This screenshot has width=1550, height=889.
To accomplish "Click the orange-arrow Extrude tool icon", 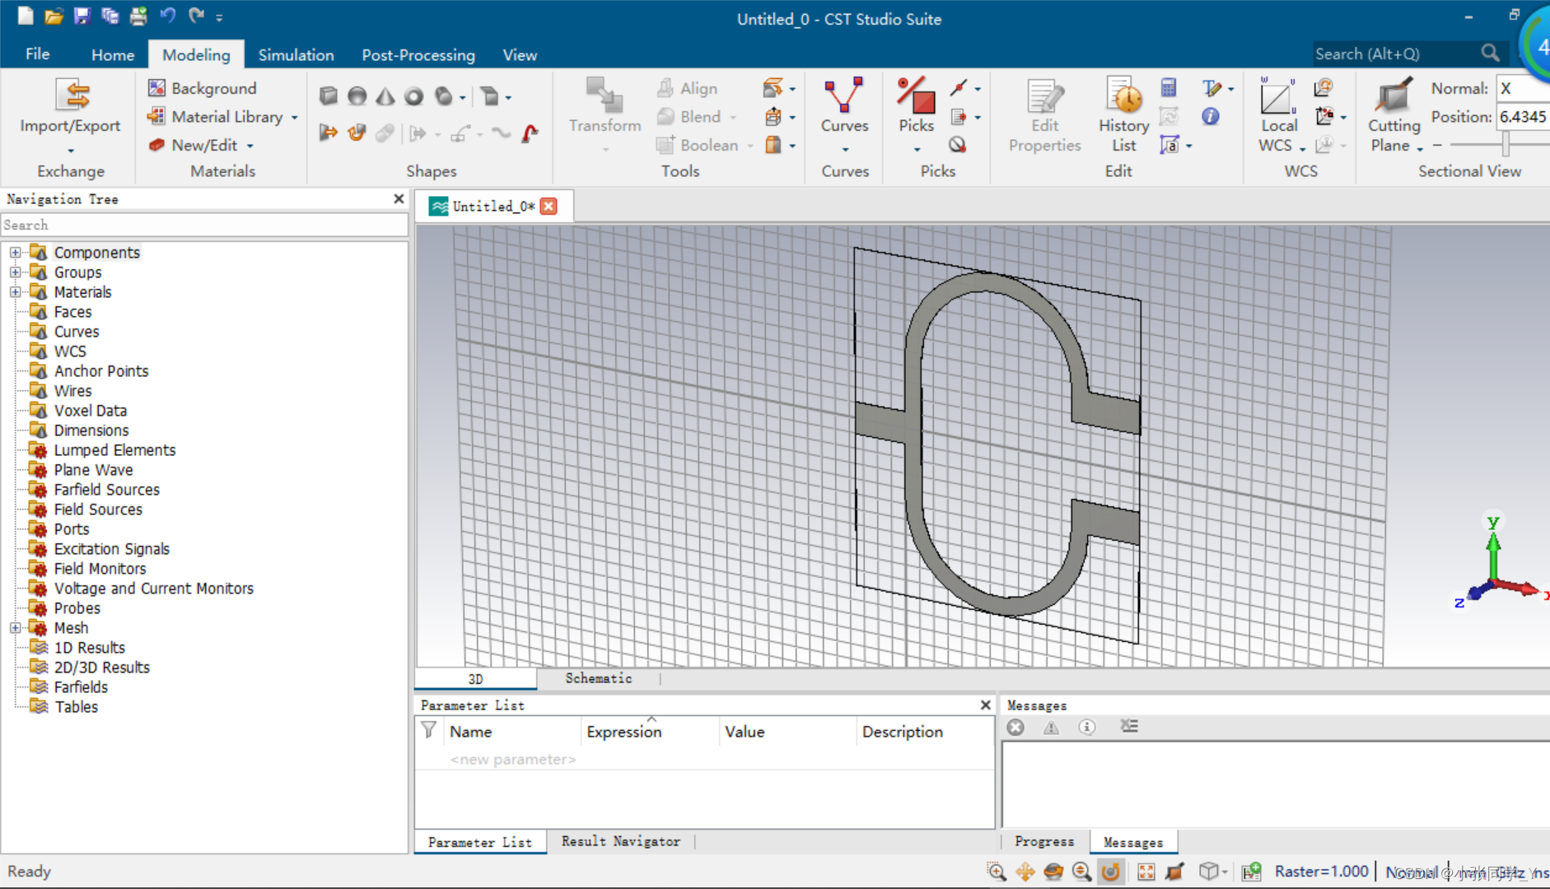I will click(329, 133).
